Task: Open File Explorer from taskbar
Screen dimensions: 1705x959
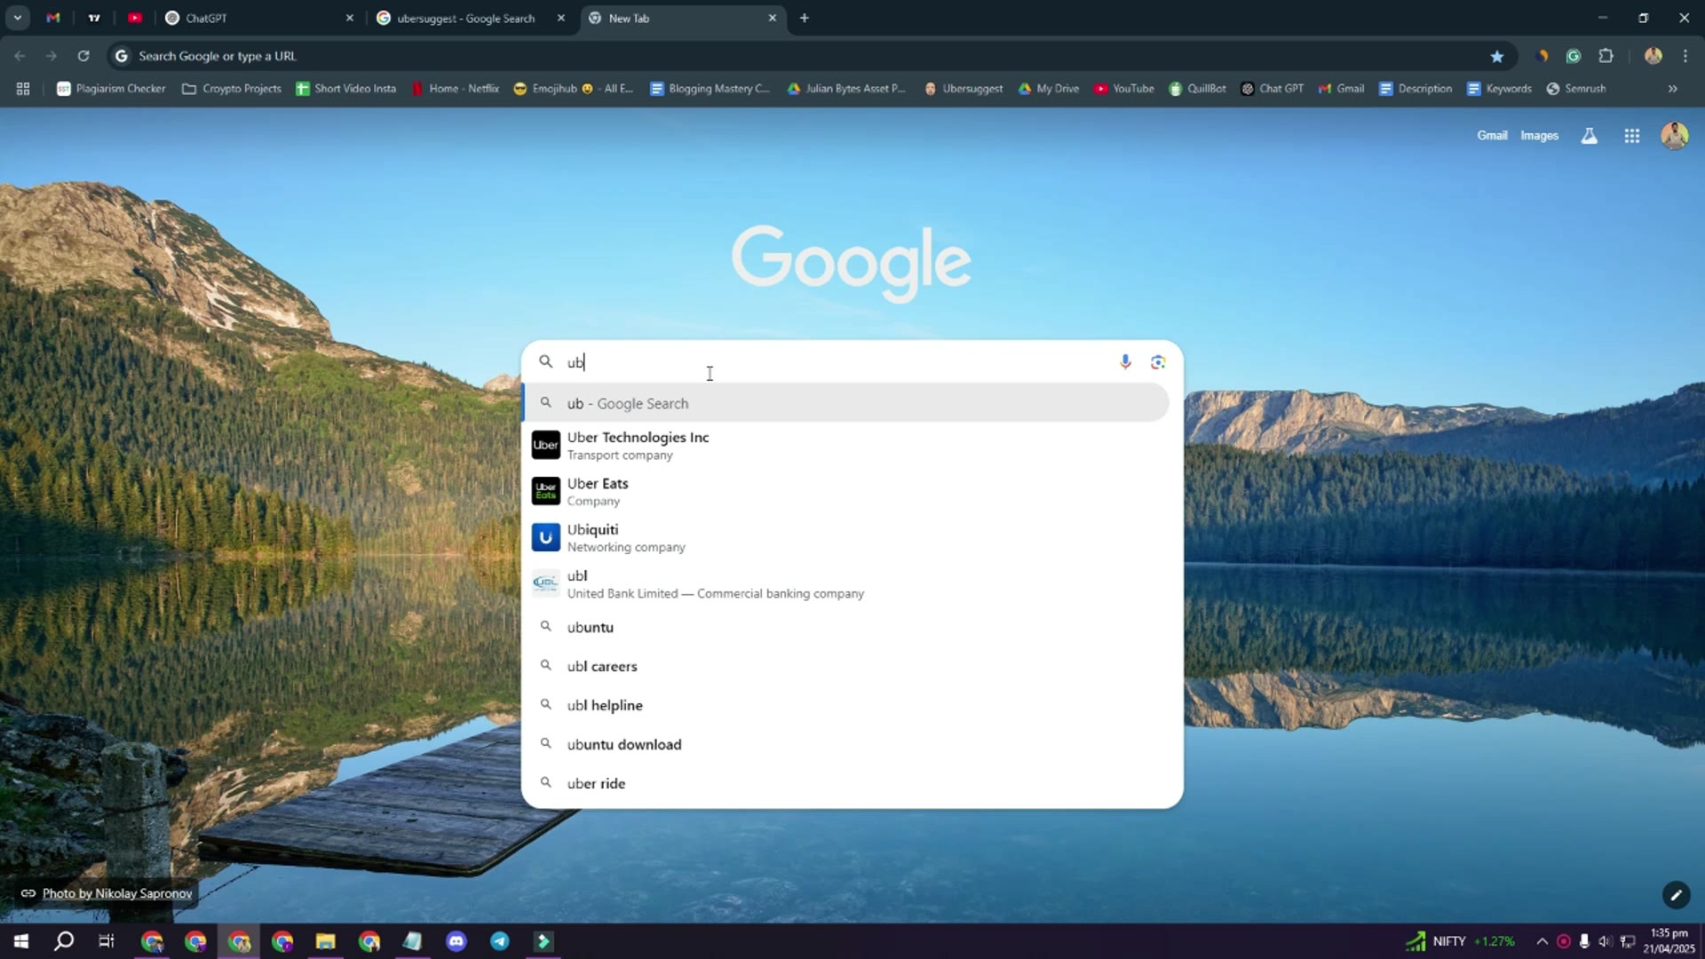Action: (x=325, y=941)
